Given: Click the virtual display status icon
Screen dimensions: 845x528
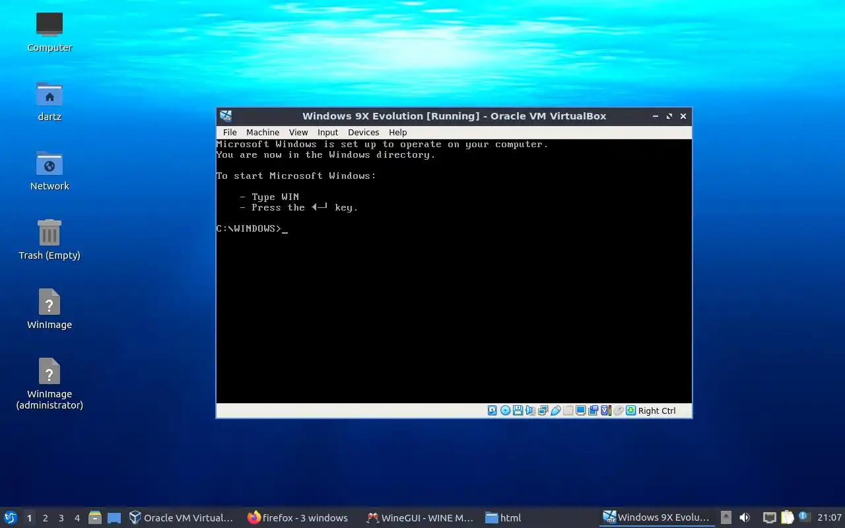Looking at the screenshot, I should (x=580, y=411).
